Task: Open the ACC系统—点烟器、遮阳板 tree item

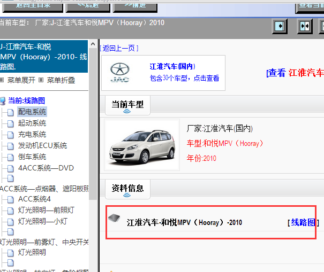Action: pyautogui.click(x=44, y=189)
